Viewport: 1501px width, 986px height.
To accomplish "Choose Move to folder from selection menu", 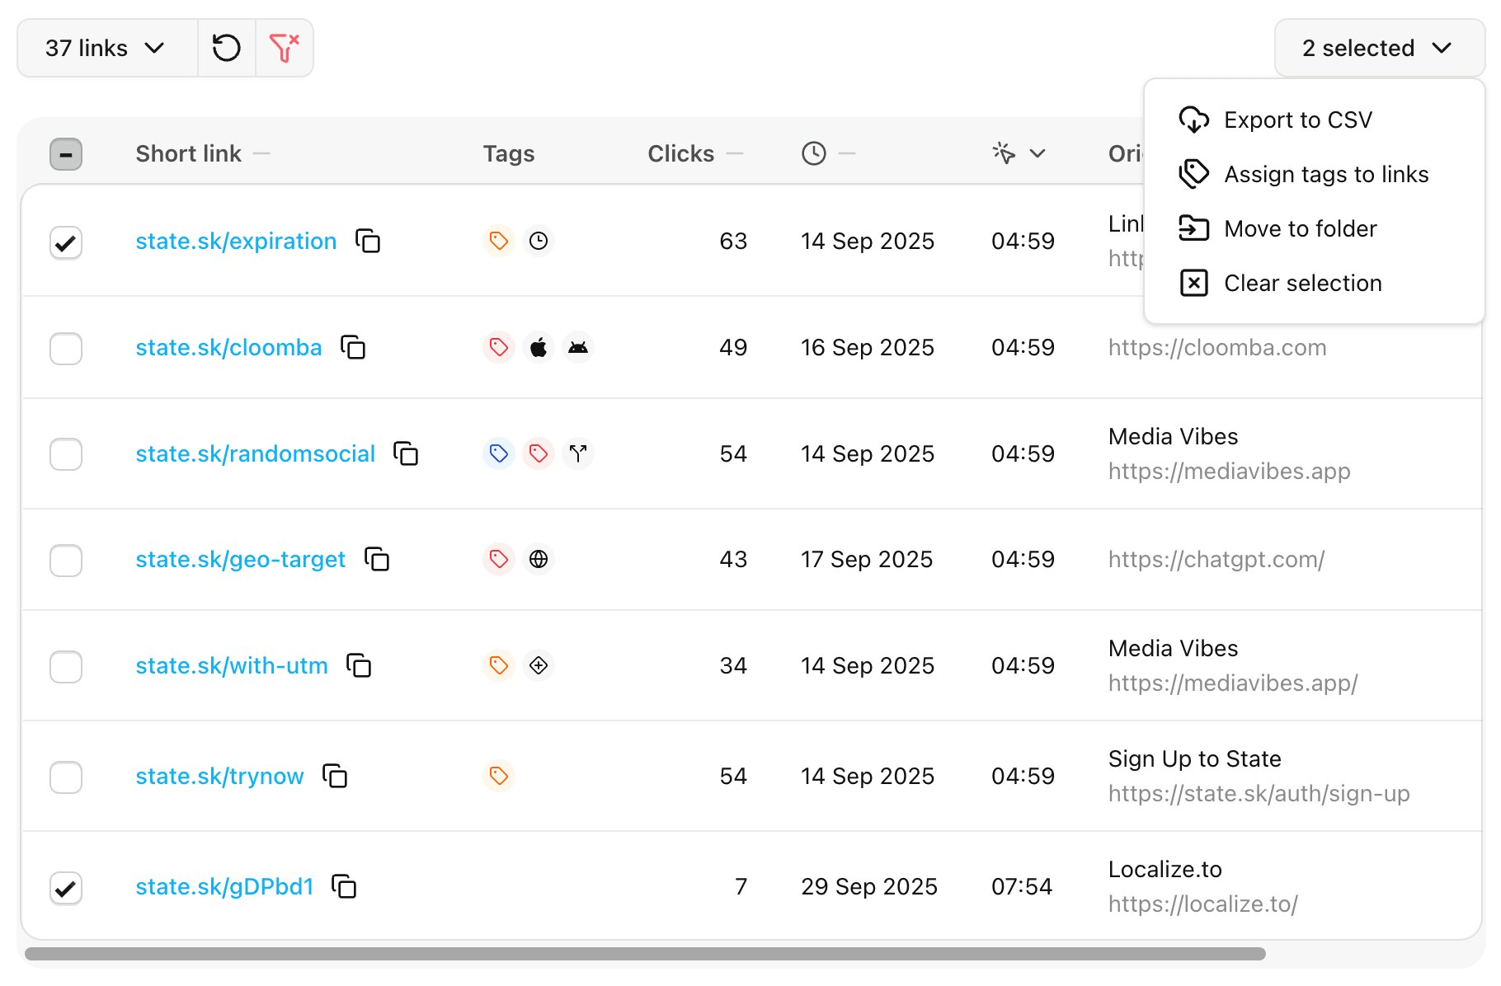I will coord(1300,228).
